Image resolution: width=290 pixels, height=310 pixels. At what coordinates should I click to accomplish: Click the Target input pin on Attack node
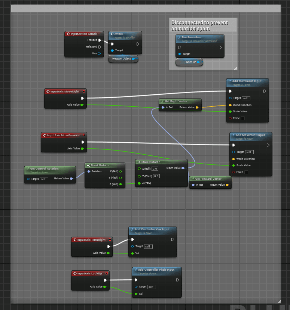click(x=112, y=51)
